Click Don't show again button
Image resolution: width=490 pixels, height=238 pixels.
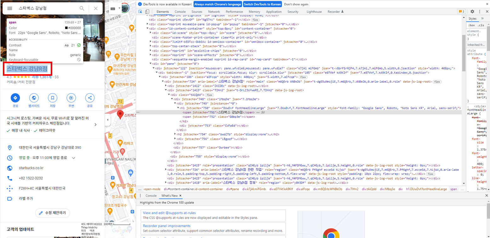(296, 4)
